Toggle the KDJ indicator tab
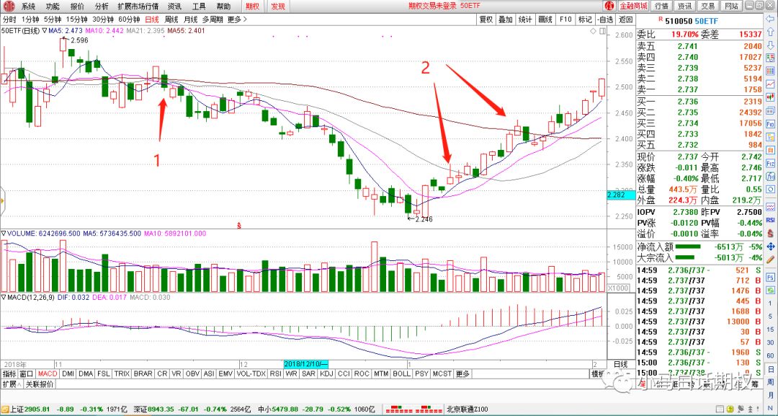 326,374
